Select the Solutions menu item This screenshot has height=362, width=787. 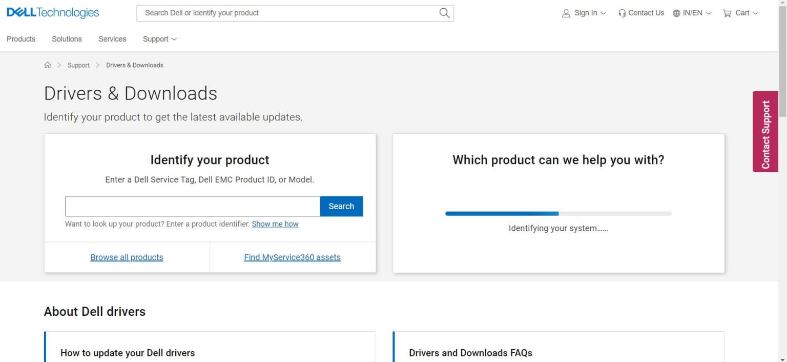(67, 39)
